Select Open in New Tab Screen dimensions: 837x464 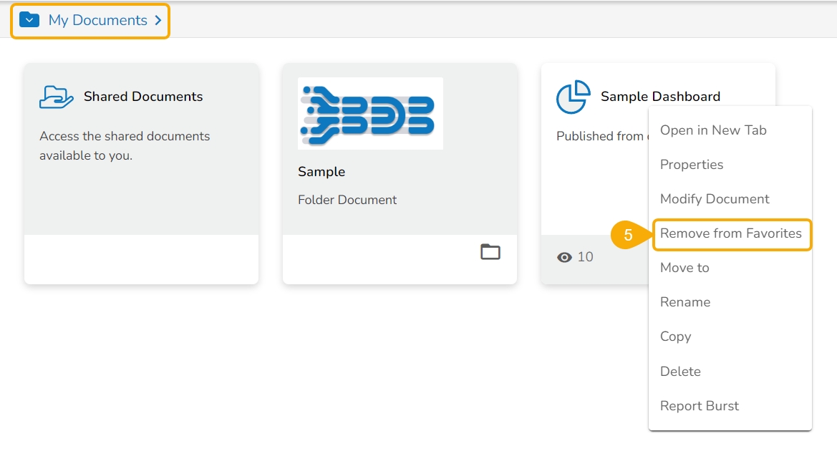pos(713,130)
